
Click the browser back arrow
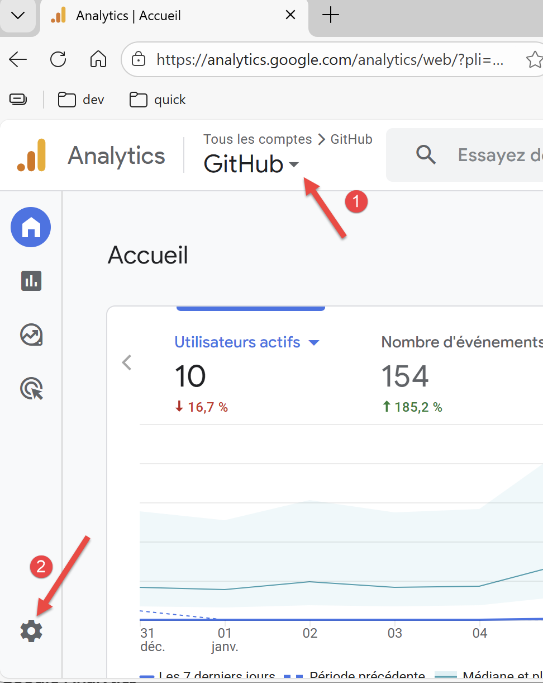click(x=18, y=59)
